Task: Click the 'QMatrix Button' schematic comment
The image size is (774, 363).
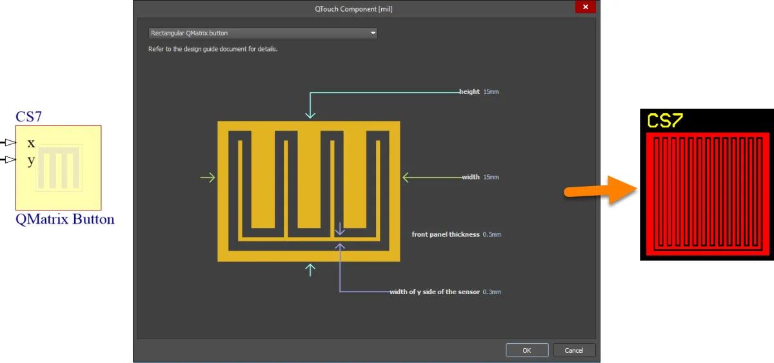Action: [x=65, y=219]
